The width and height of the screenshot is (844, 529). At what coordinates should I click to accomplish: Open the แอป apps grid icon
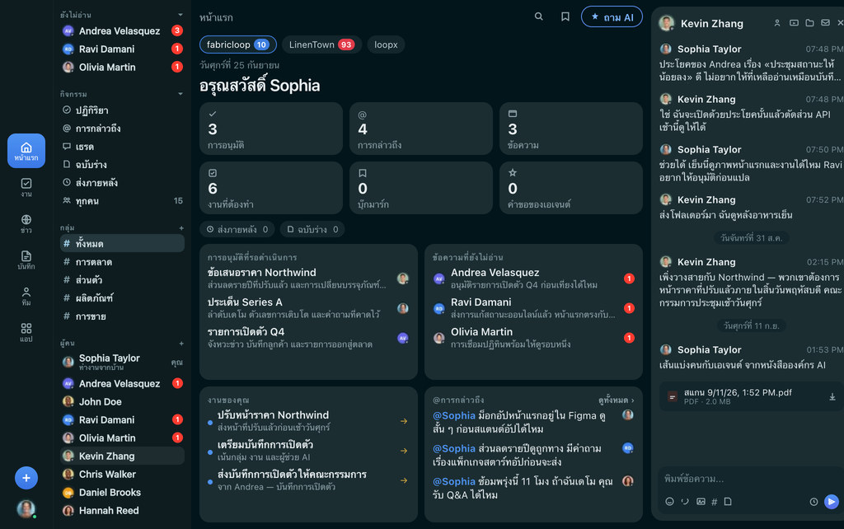26,332
